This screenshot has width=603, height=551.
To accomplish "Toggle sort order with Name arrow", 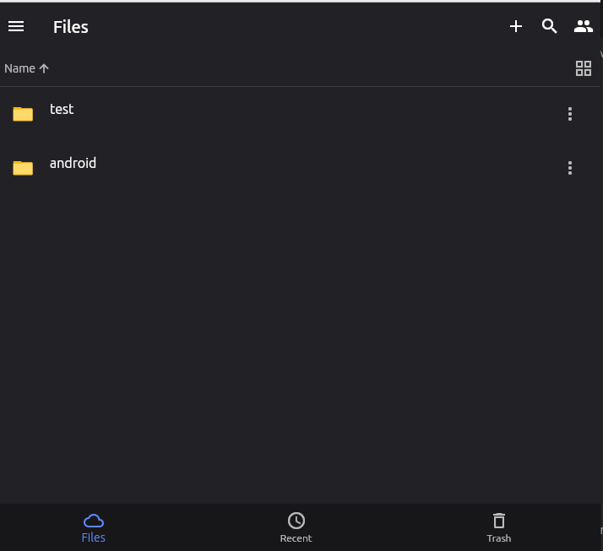I will coord(44,68).
